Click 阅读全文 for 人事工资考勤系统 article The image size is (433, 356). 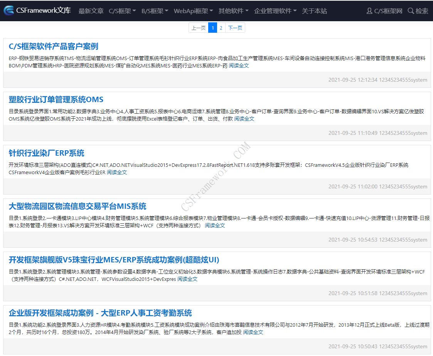coord(253,332)
